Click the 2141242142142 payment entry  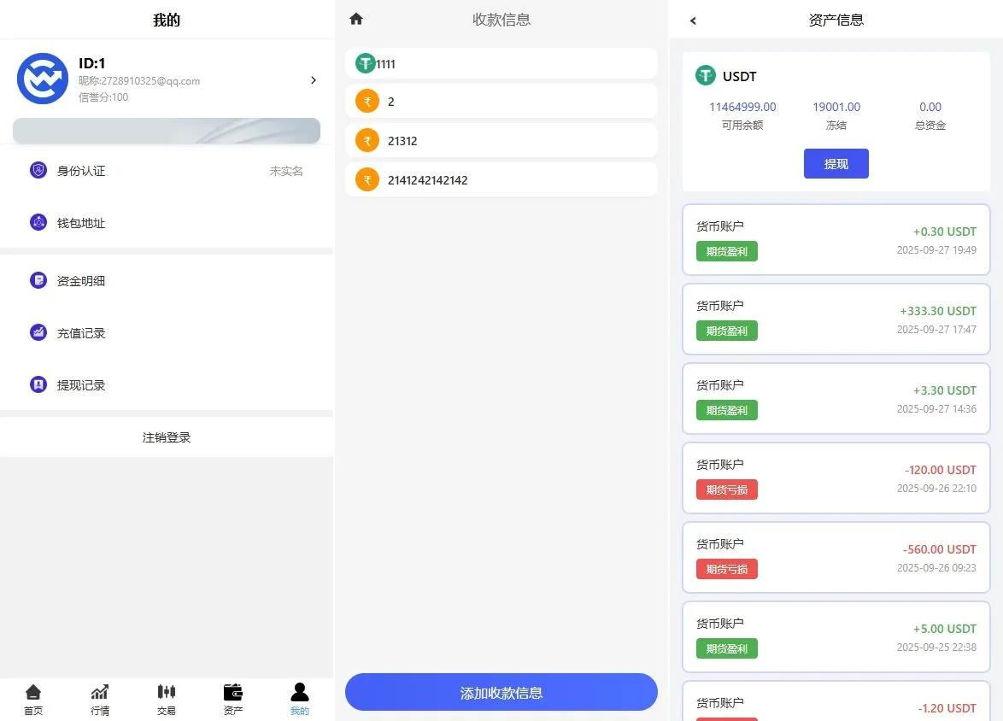(x=502, y=179)
